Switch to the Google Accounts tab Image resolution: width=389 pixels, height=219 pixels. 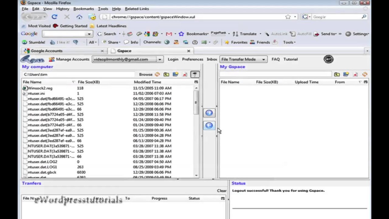point(64,51)
